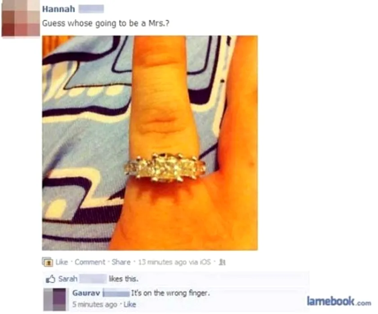This screenshot has width=378, height=314.
Task: Like Gaurav's wrong finger comment
Action: click(x=130, y=305)
